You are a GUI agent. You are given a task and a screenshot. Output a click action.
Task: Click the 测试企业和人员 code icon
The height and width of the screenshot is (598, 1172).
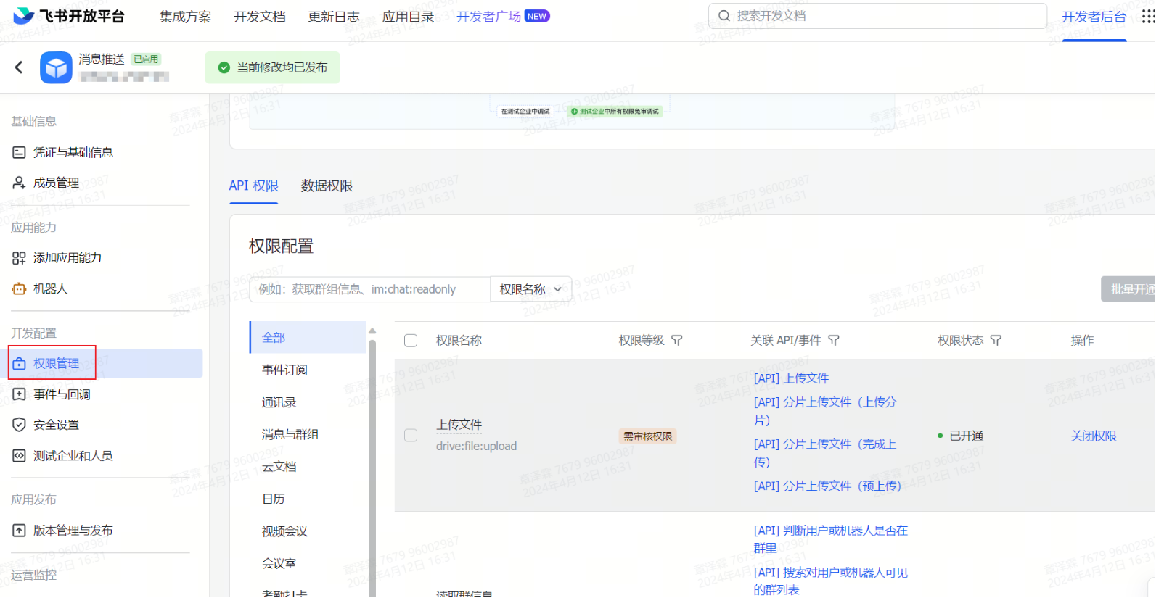pyautogui.click(x=19, y=455)
